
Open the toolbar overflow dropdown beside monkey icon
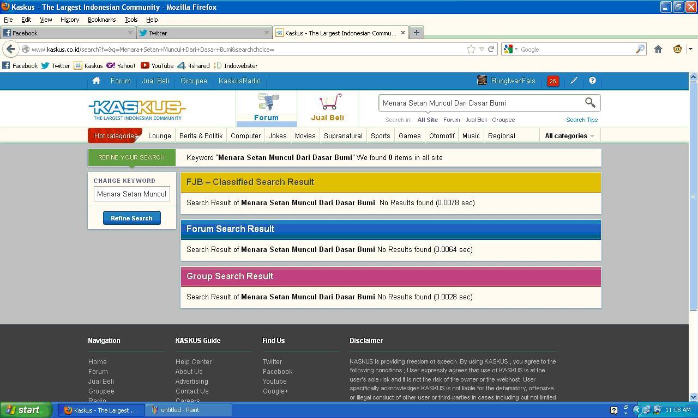point(690,49)
